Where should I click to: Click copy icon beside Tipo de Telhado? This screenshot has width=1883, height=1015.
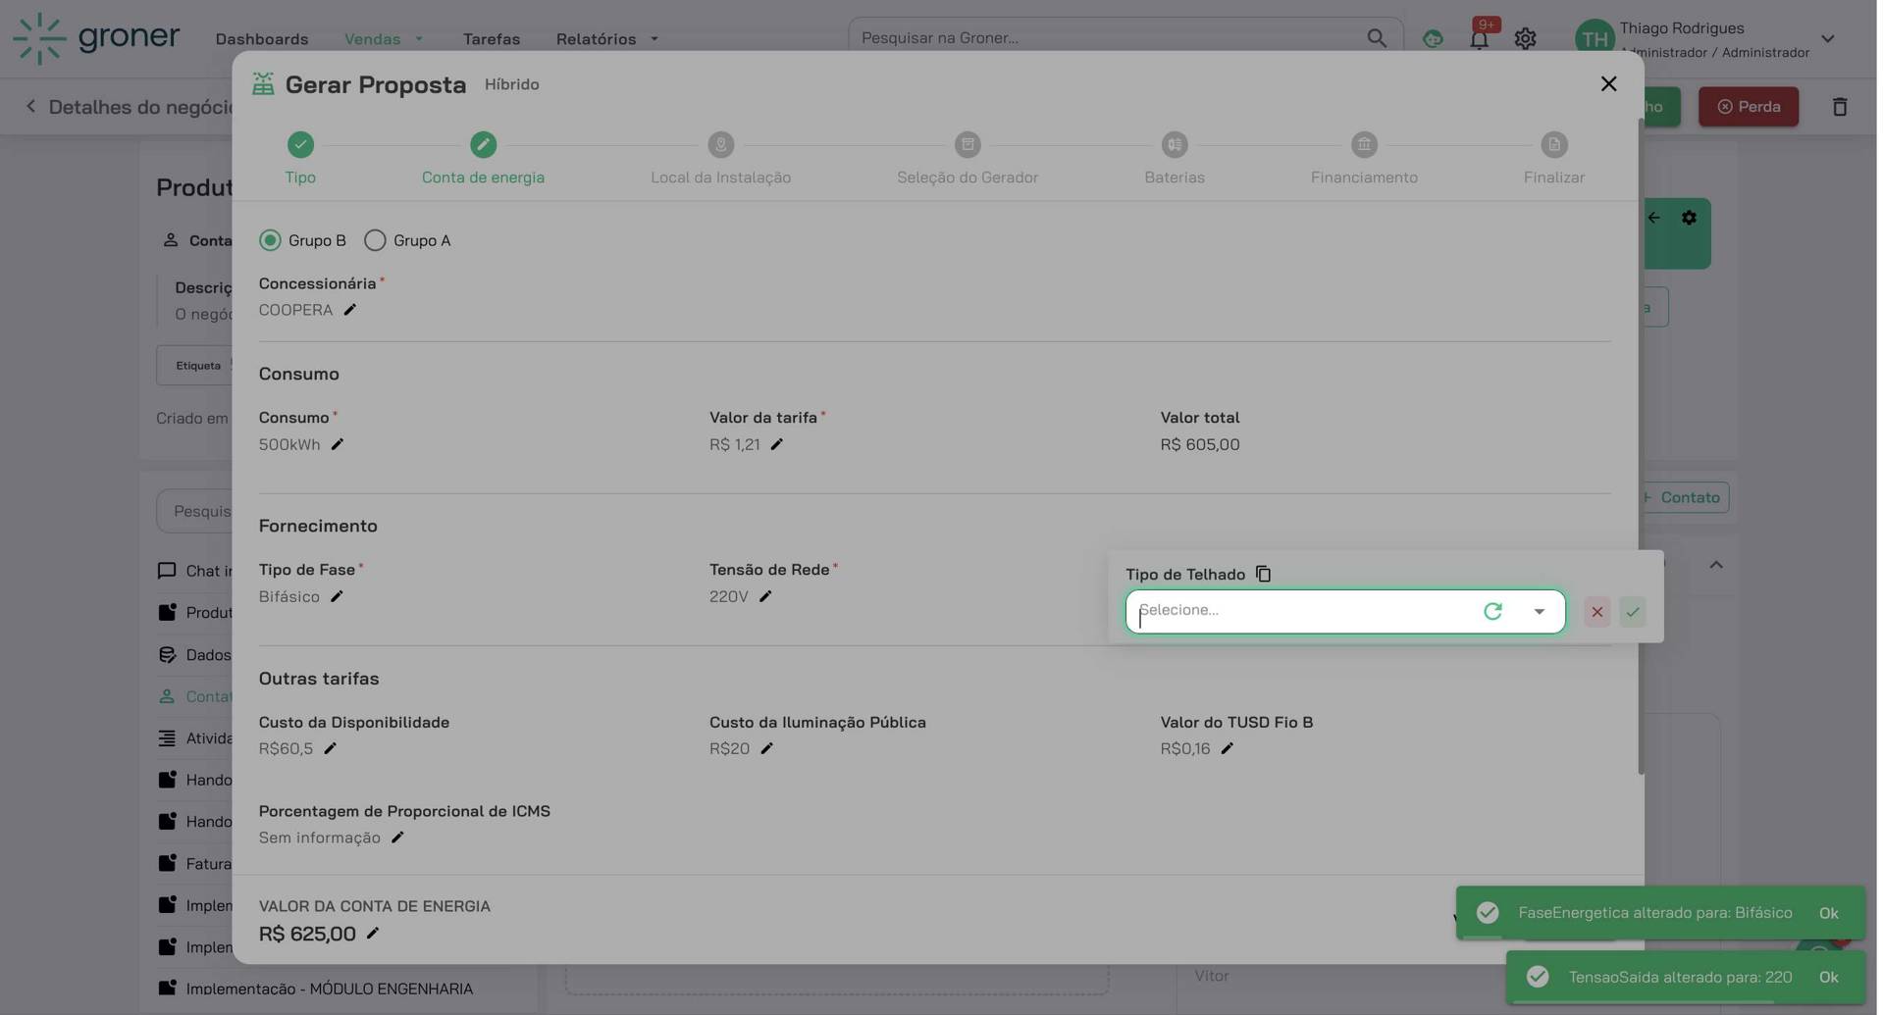pyautogui.click(x=1263, y=574)
